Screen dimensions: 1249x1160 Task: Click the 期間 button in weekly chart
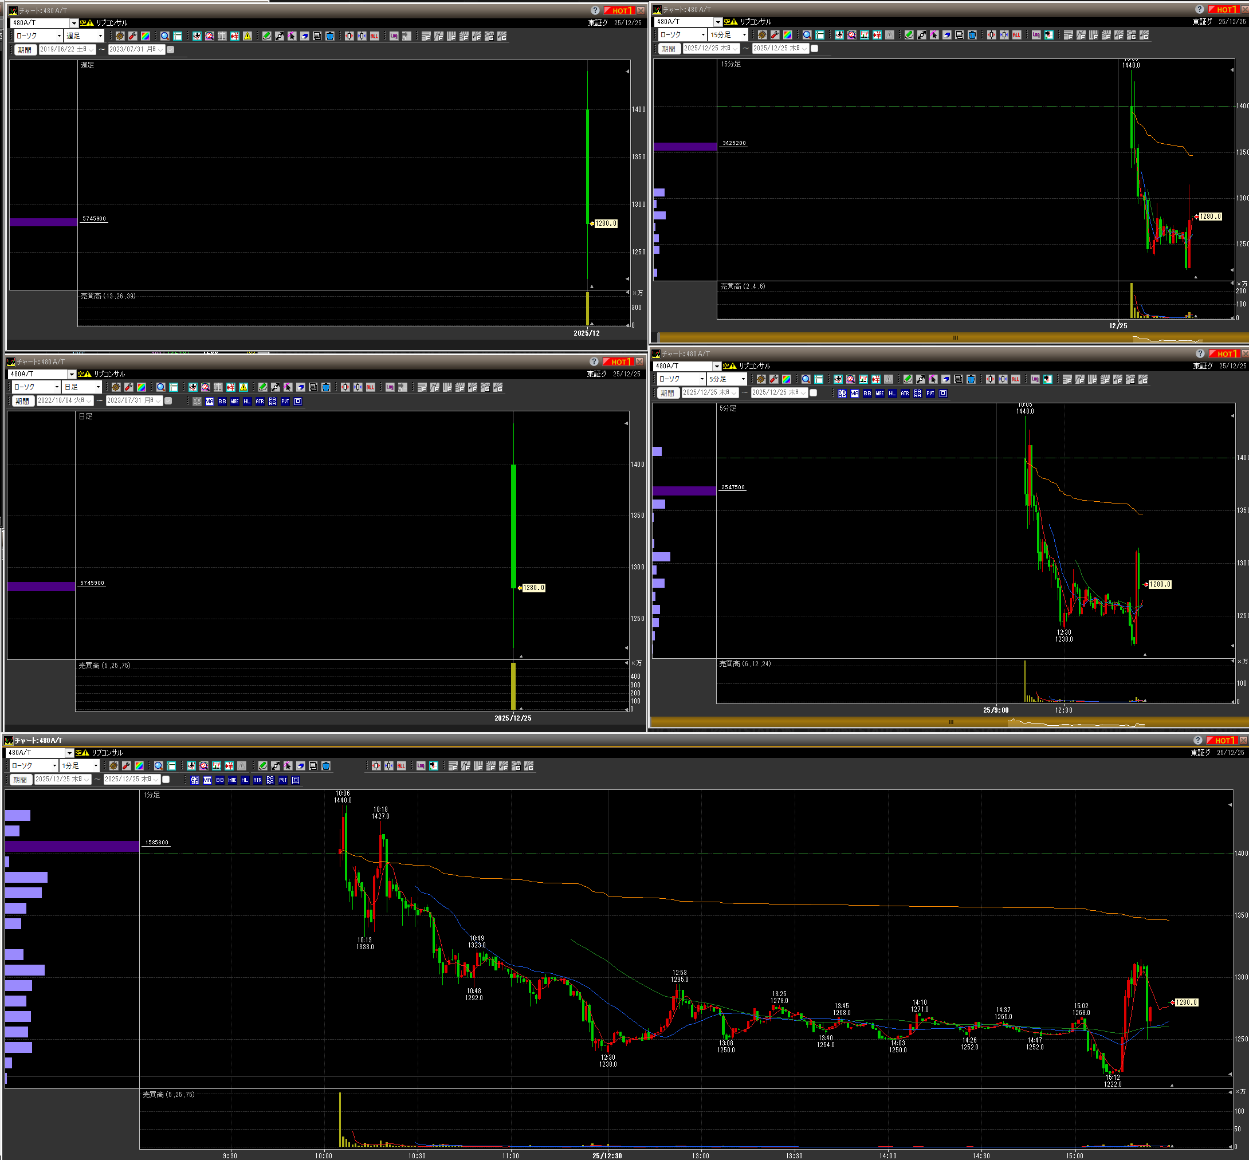point(25,50)
